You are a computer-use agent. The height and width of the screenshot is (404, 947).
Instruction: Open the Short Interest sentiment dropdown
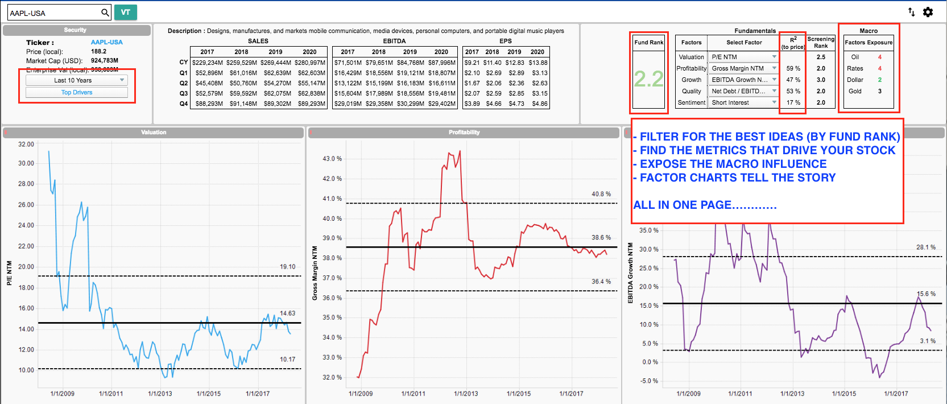(743, 102)
